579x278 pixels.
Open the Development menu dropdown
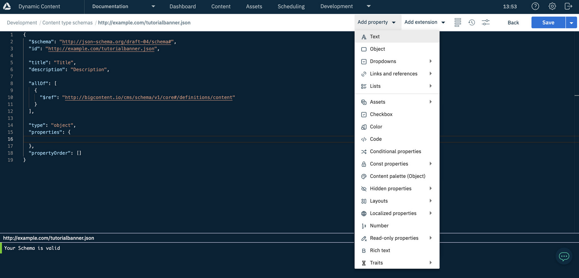click(x=369, y=6)
